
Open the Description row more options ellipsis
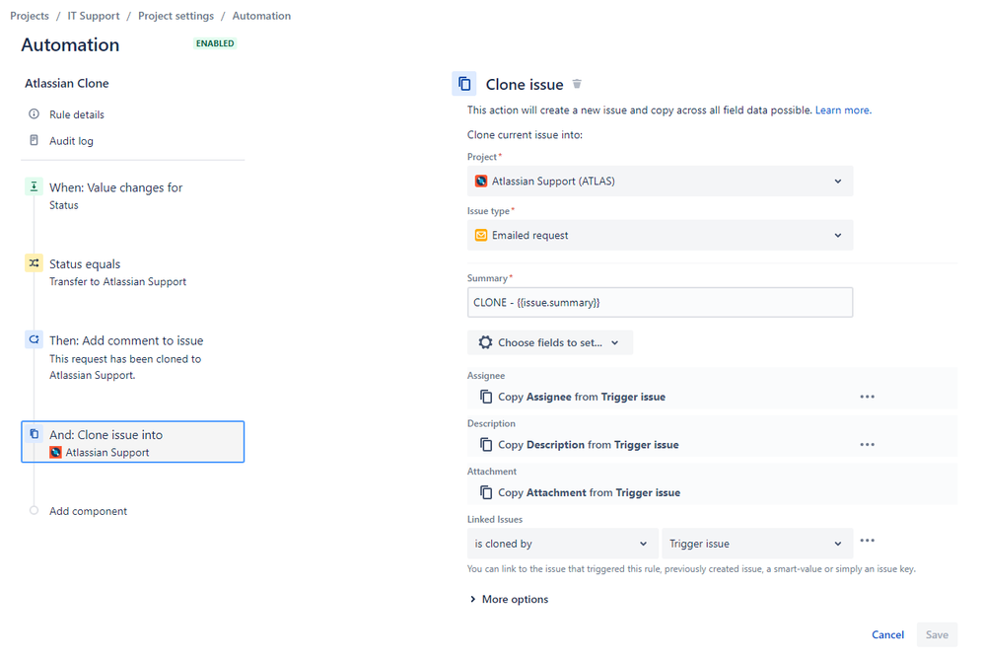click(868, 444)
